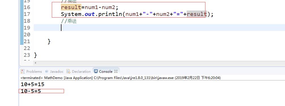This screenshot has height=106, width=285.
Task: Click line number 17 in gutter
Action: (x=27, y=14)
